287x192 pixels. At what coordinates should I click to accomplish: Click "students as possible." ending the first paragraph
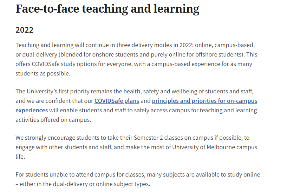43,73
